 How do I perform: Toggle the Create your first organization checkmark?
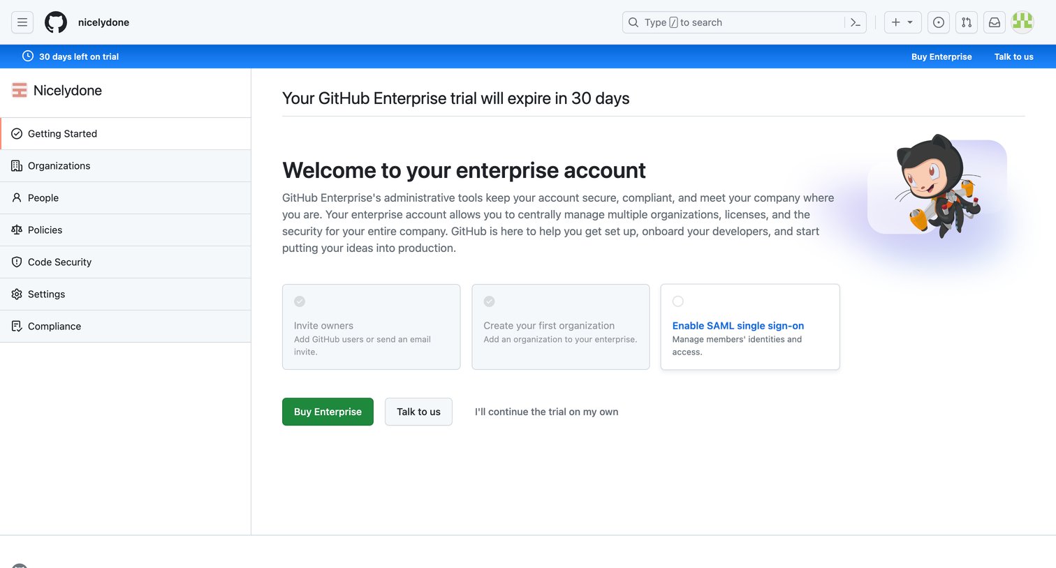tap(490, 301)
